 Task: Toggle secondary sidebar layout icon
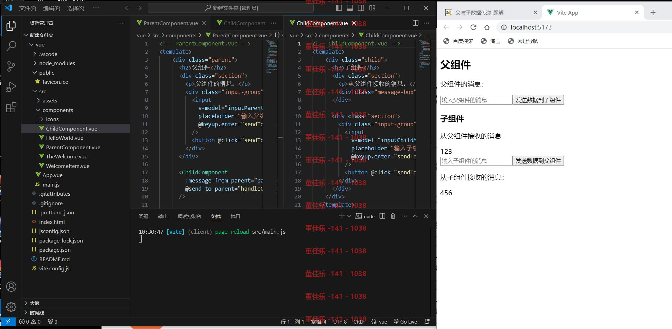point(361,8)
